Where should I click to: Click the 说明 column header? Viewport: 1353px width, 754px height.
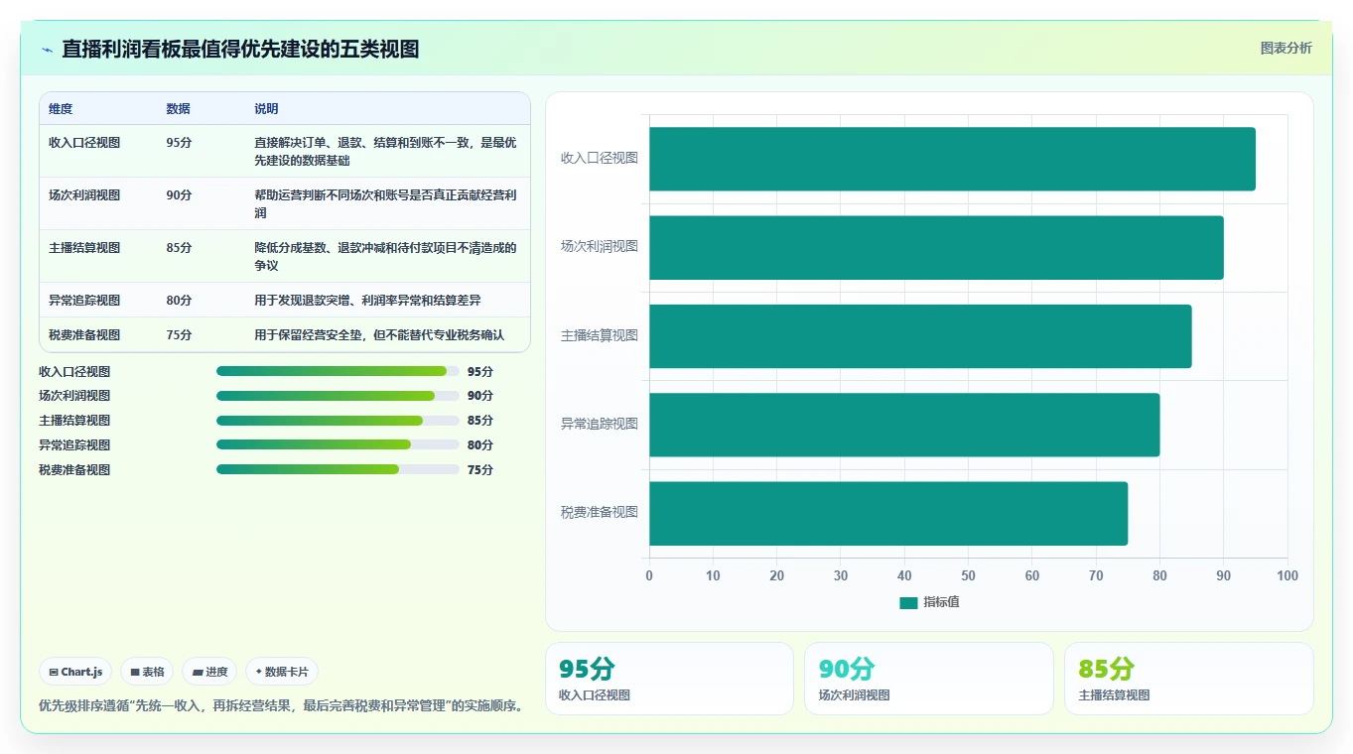[266, 108]
